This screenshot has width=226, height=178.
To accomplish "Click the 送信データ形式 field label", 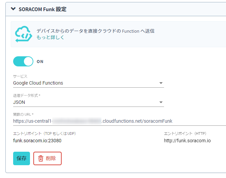I will (26, 96).
